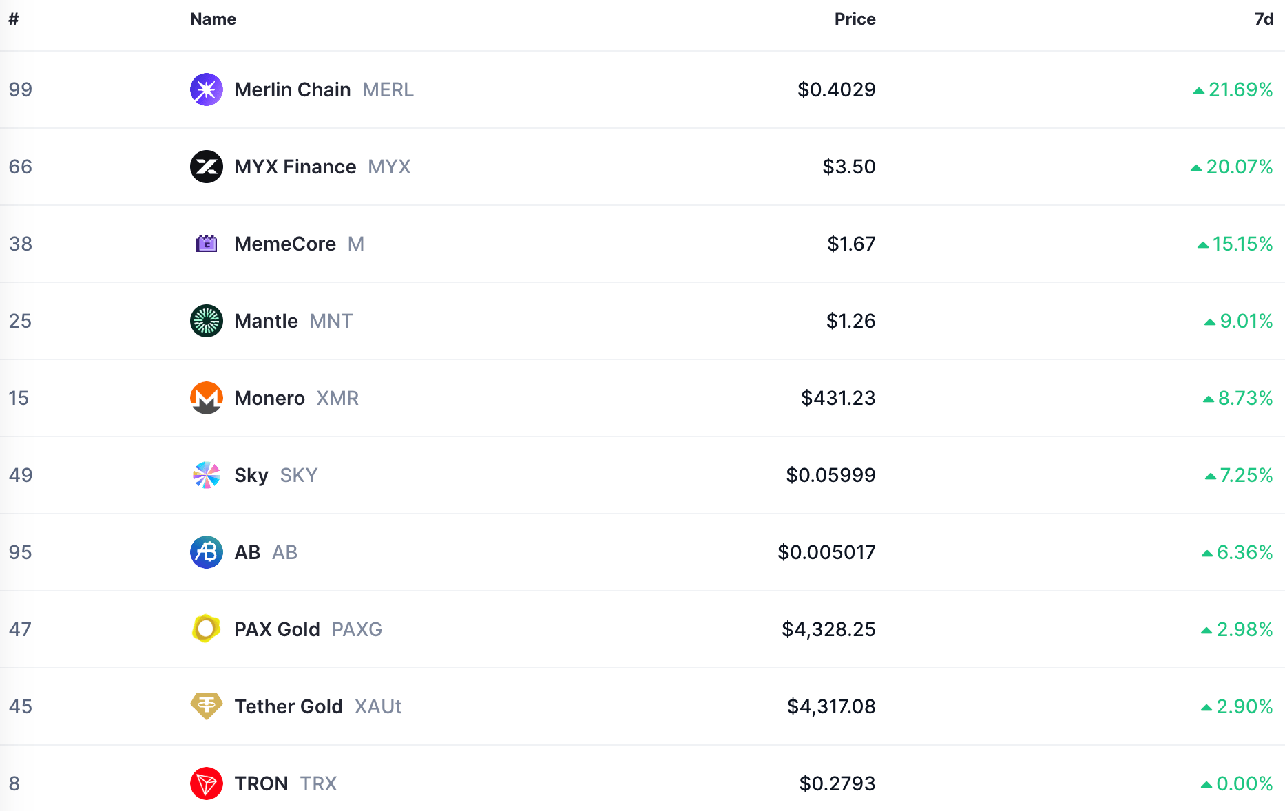
Task: Sort by rank number column header
Action: 14,19
